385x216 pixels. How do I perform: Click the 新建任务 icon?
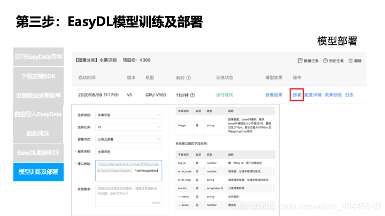300,60
